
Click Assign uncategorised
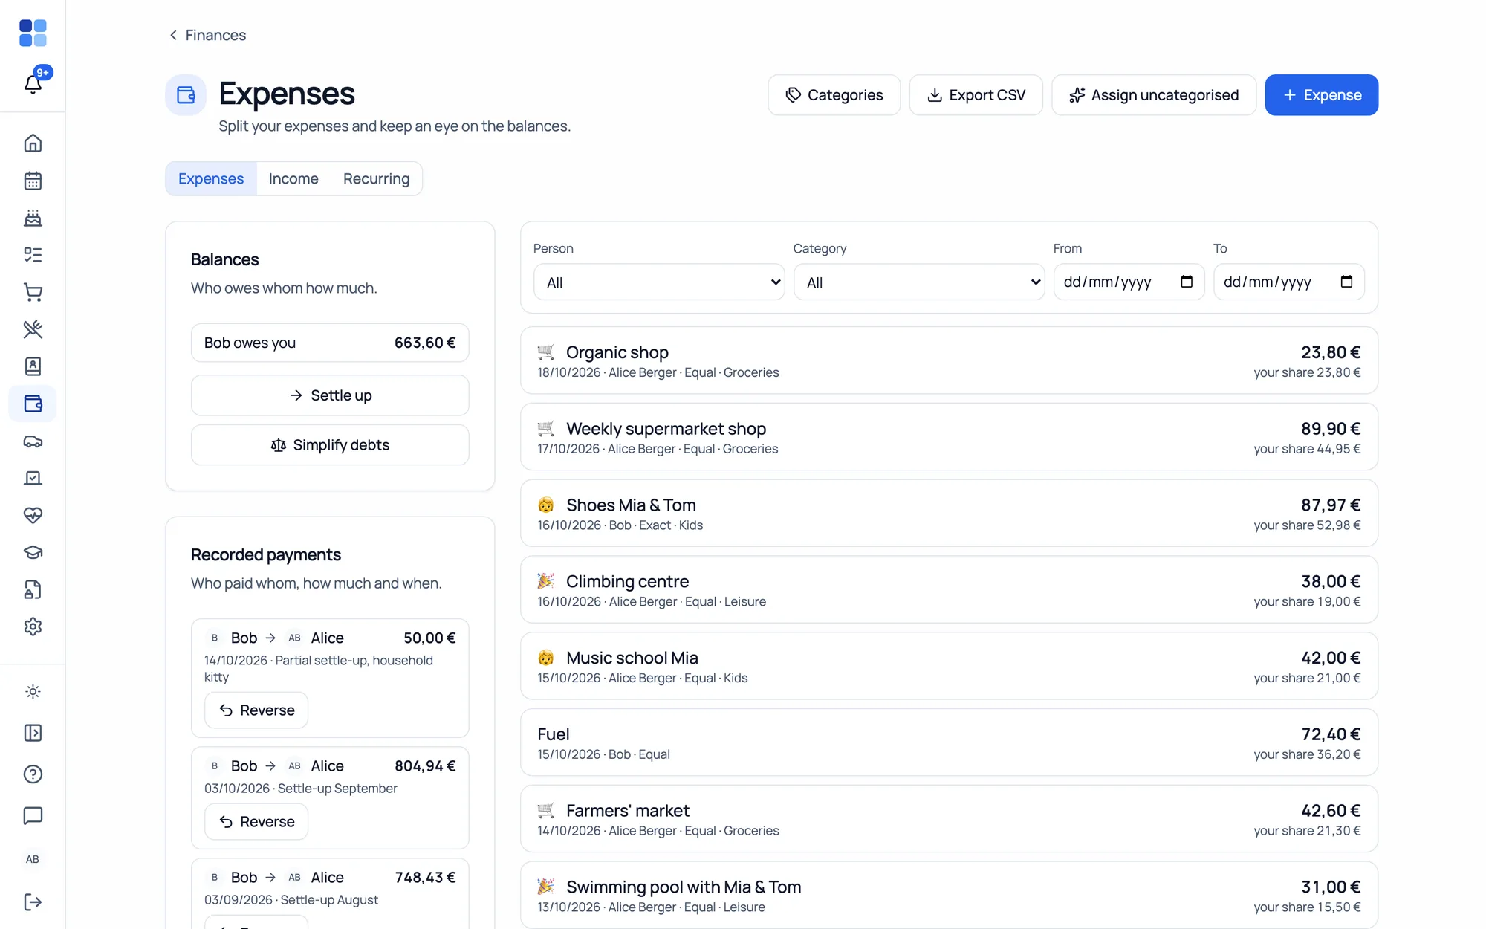(1154, 95)
